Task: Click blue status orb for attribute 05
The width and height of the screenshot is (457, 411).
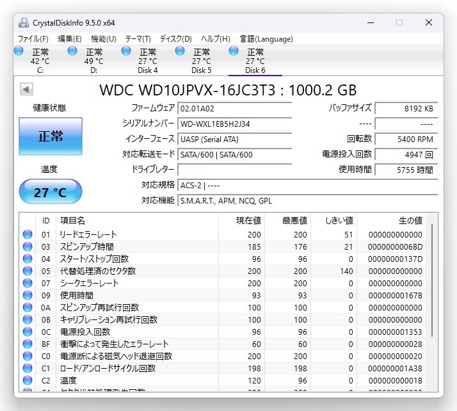Action: 28,271
